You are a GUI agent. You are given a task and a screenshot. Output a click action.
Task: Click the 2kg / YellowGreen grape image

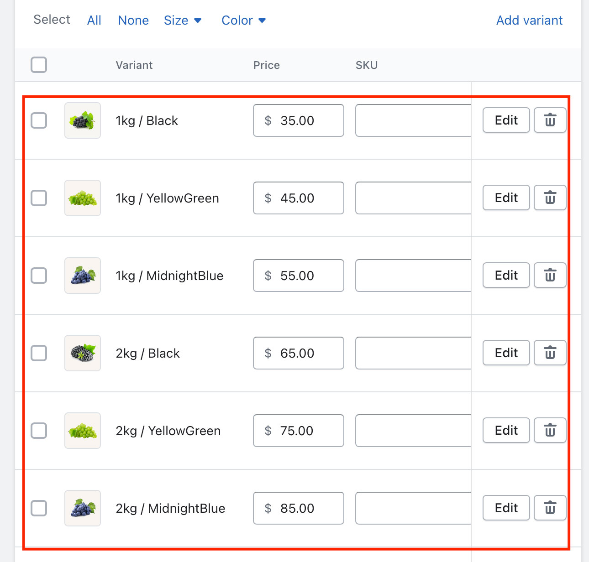point(83,431)
